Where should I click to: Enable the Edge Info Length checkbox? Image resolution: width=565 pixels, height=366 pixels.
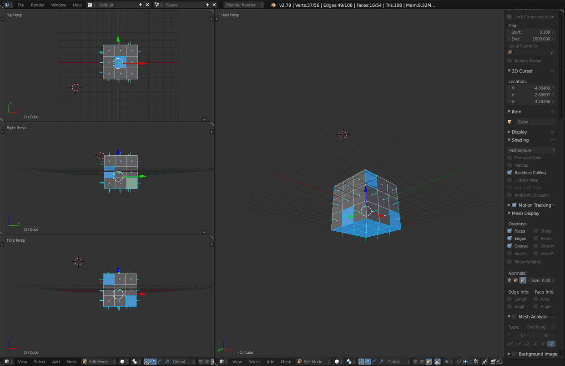[510, 299]
